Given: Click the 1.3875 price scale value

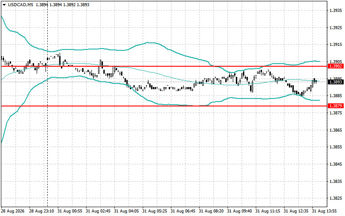Looking at the screenshot, I should click(x=336, y=113).
